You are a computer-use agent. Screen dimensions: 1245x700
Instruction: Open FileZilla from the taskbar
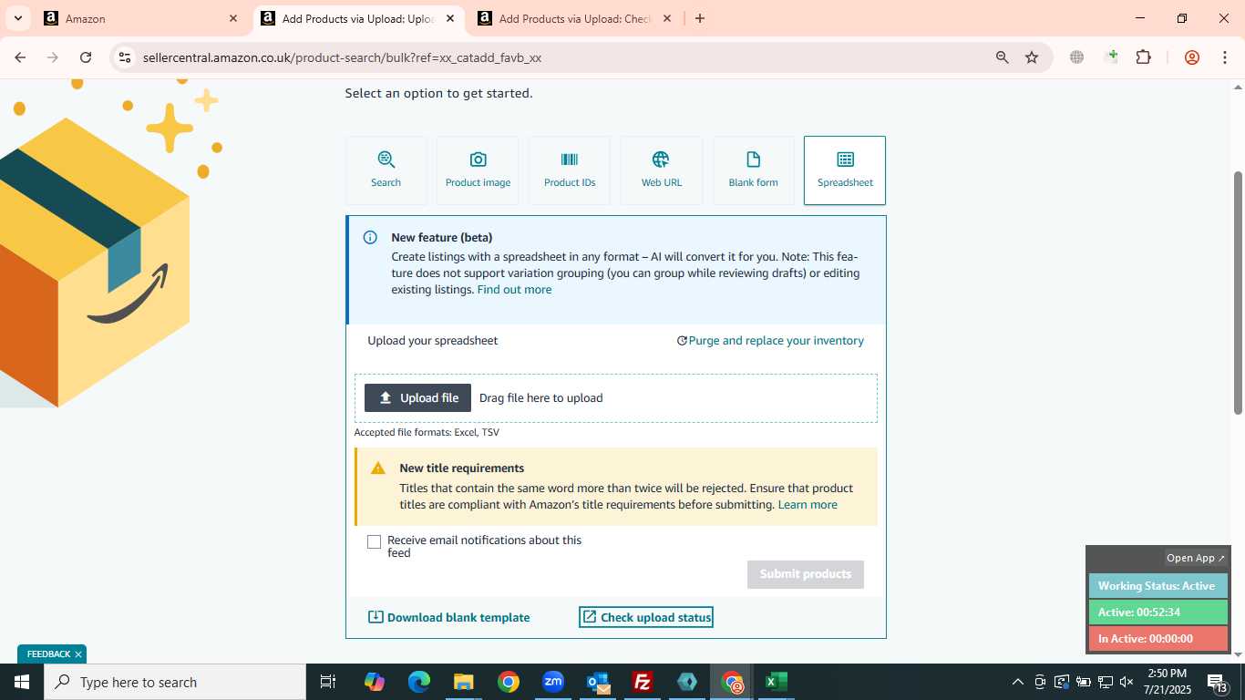click(x=643, y=682)
